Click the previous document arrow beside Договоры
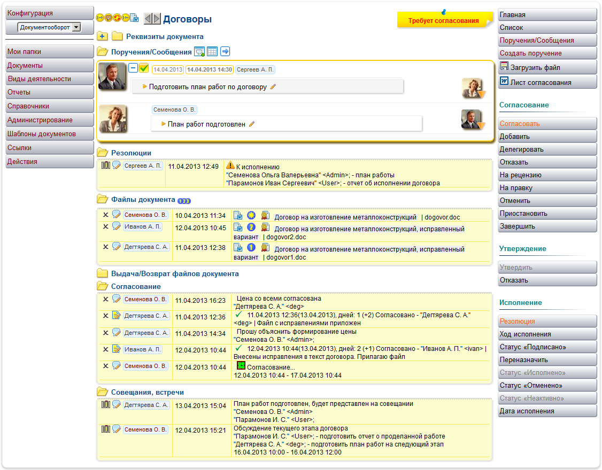The image size is (602, 470). point(148,19)
